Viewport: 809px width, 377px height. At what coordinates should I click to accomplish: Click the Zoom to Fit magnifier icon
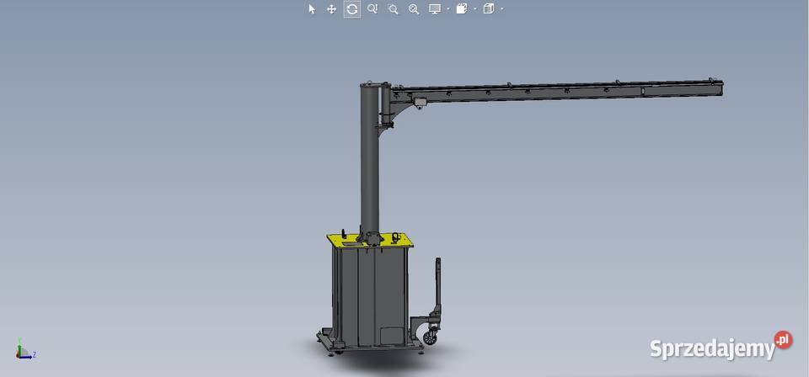tap(372, 9)
